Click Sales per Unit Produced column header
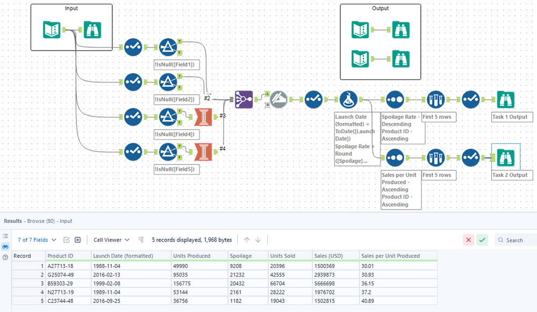 [399, 256]
